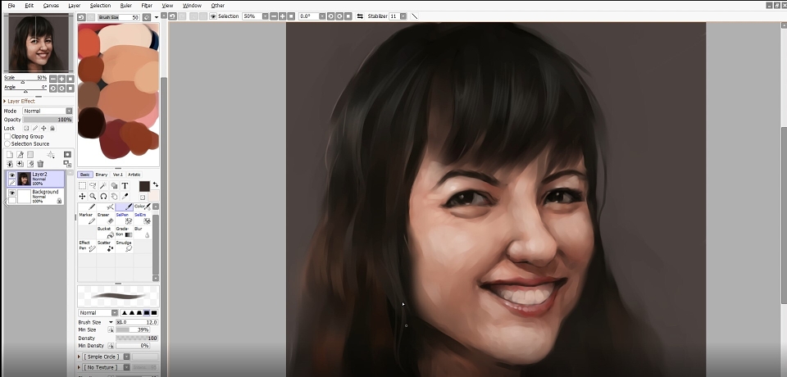This screenshot has width=787, height=377.
Task: Create a new linework layer
Action: 20,155
